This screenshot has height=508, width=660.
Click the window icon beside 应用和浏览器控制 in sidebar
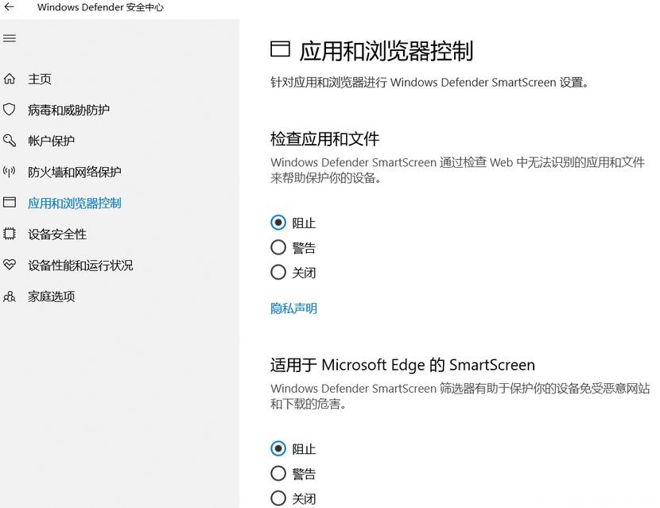point(10,203)
